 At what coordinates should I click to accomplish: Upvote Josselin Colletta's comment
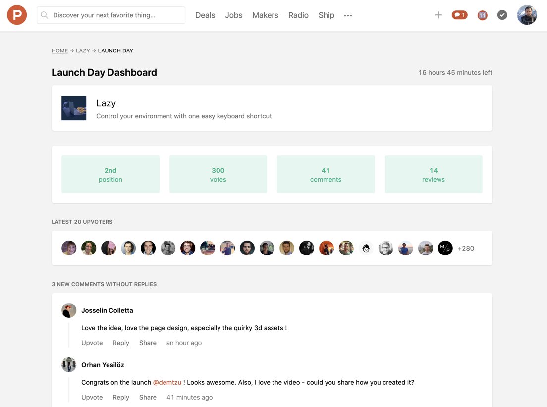click(92, 343)
